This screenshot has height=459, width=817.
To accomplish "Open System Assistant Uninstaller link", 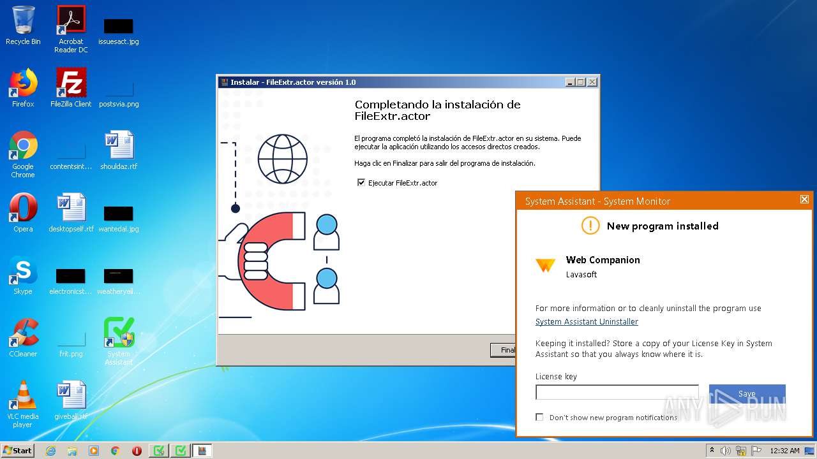I will (587, 322).
